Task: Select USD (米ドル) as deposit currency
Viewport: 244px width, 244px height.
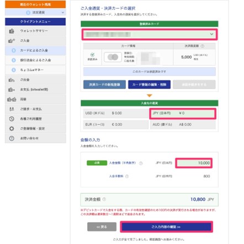Action: [x=115, y=113]
